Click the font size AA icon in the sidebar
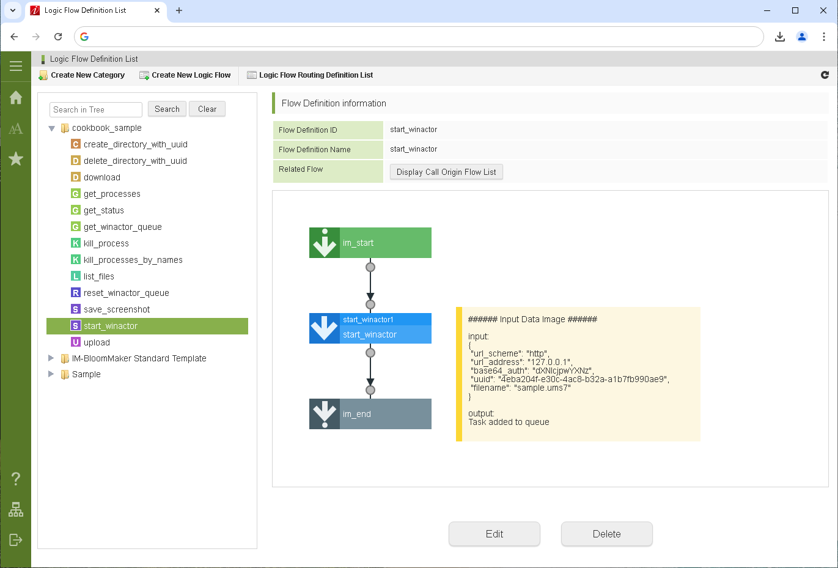This screenshot has height=568, width=838. (x=16, y=128)
